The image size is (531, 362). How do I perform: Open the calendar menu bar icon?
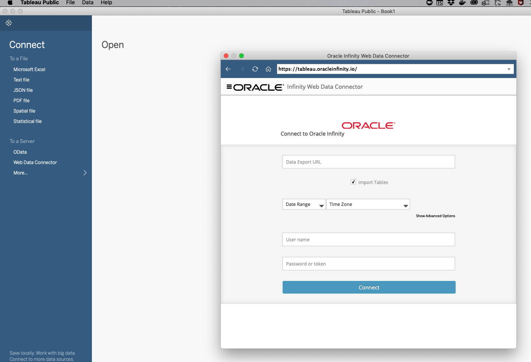439,3
